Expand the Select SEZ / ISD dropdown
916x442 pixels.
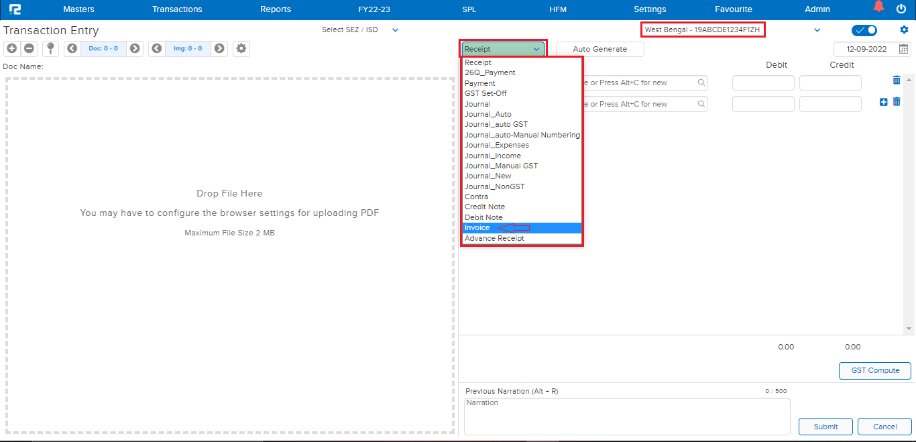pos(395,30)
